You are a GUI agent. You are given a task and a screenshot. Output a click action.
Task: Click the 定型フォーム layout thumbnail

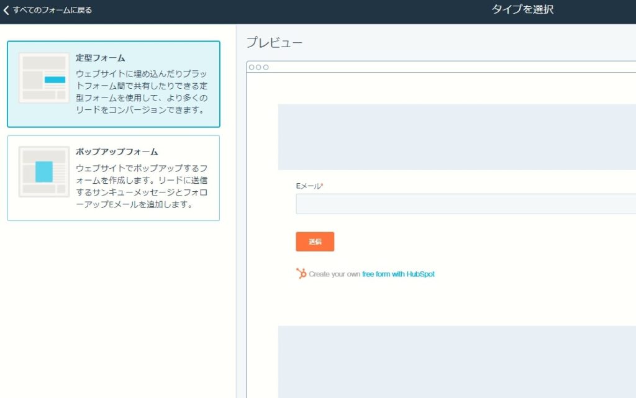tap(44, 78)
